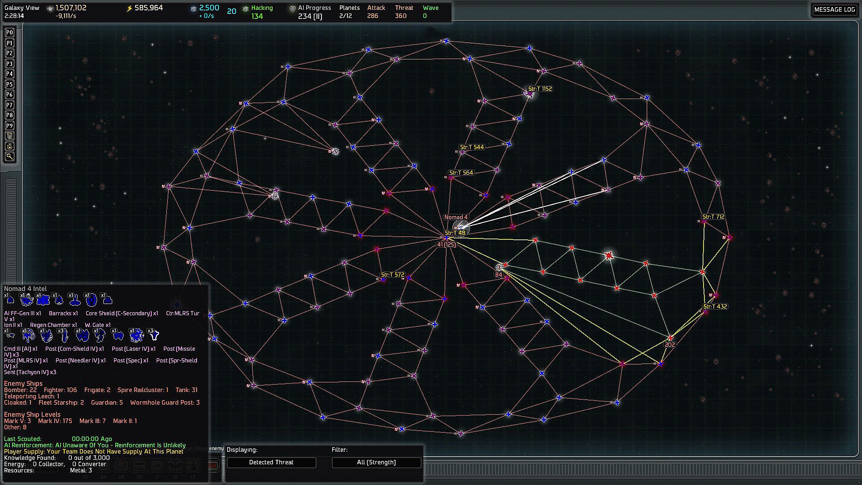The image size is (862, 485).
Task: Select the P3 sidebar button
Action: point(9,64)
